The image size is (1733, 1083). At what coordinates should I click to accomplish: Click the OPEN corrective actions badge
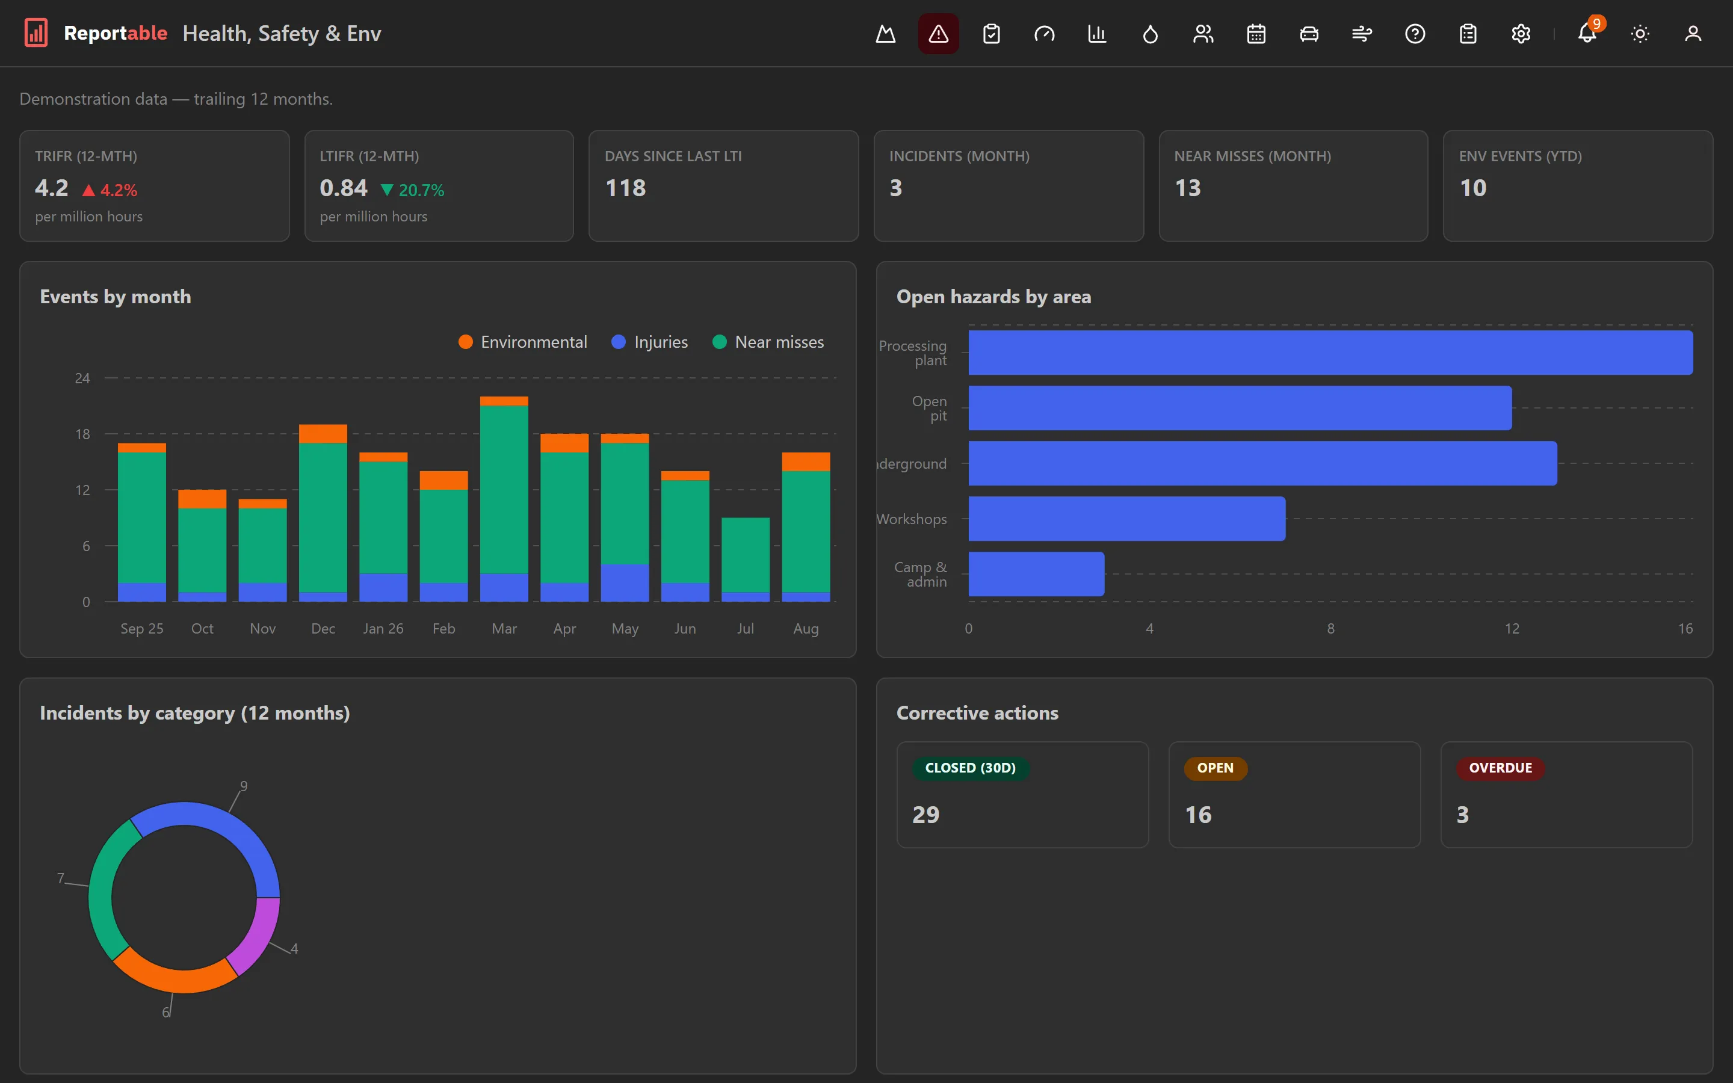point(1216,768)
